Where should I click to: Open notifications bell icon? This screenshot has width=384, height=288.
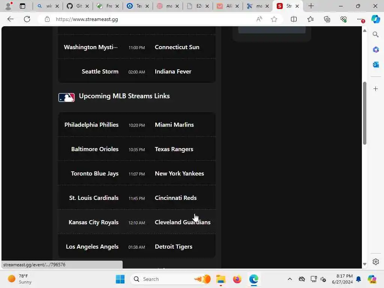[x=358, y=279]
